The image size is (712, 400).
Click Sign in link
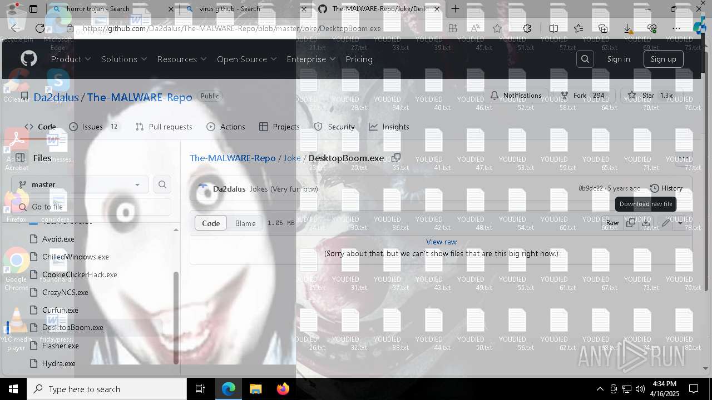619,59
